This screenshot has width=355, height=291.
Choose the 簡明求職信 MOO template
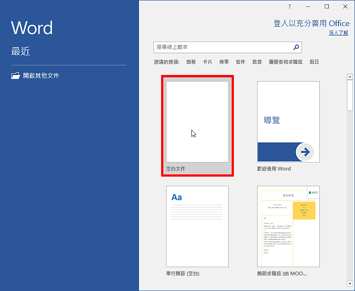coord(288,231)
